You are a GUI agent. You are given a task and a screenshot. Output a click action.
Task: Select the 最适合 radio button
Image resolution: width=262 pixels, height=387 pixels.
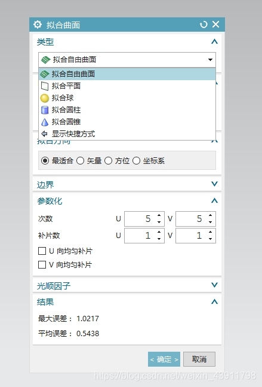[x=45, y=161]
